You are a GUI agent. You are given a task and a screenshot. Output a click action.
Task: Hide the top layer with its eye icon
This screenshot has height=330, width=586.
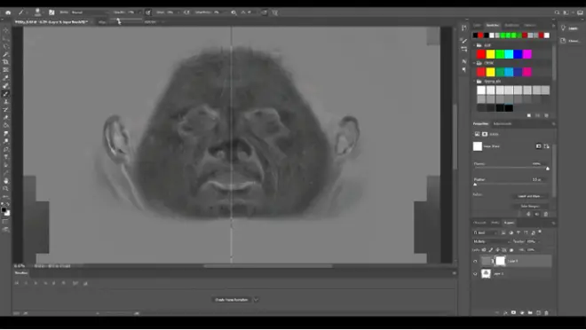click(475, 262)
